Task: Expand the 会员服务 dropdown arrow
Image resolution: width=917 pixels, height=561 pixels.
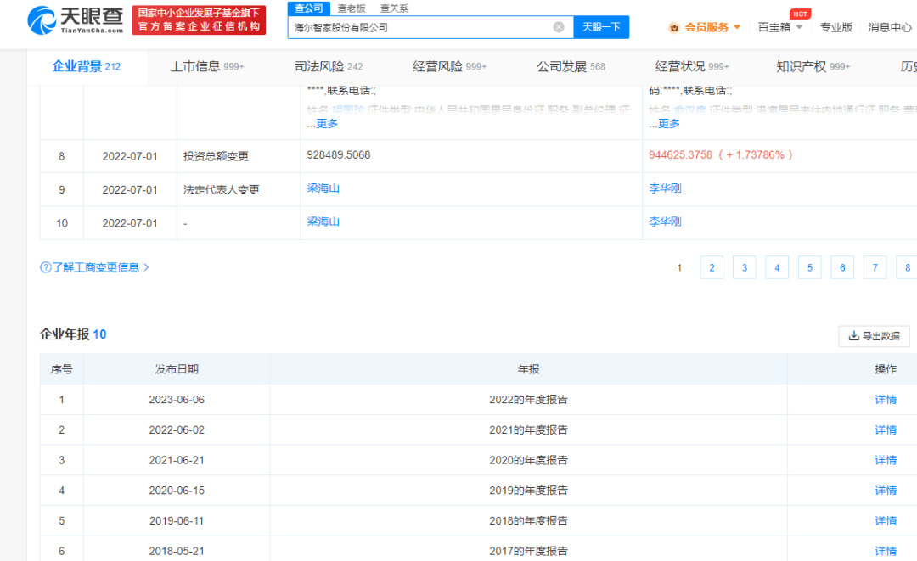Action: (737, 27)
